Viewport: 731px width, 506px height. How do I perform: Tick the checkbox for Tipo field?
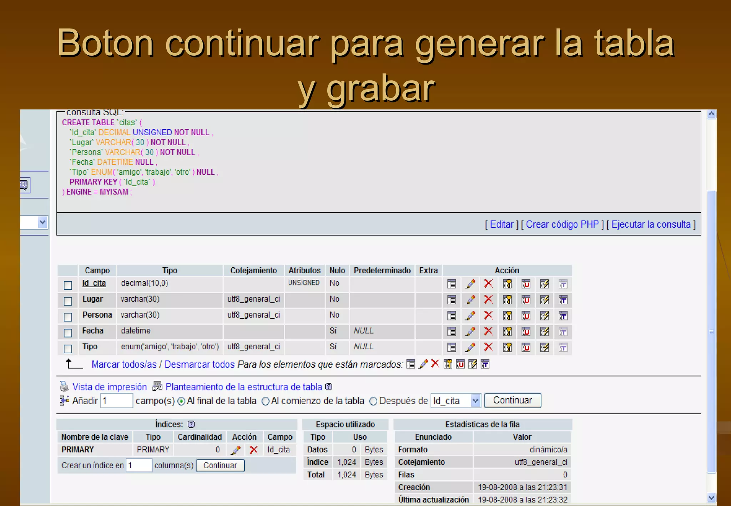click(68, 349)
